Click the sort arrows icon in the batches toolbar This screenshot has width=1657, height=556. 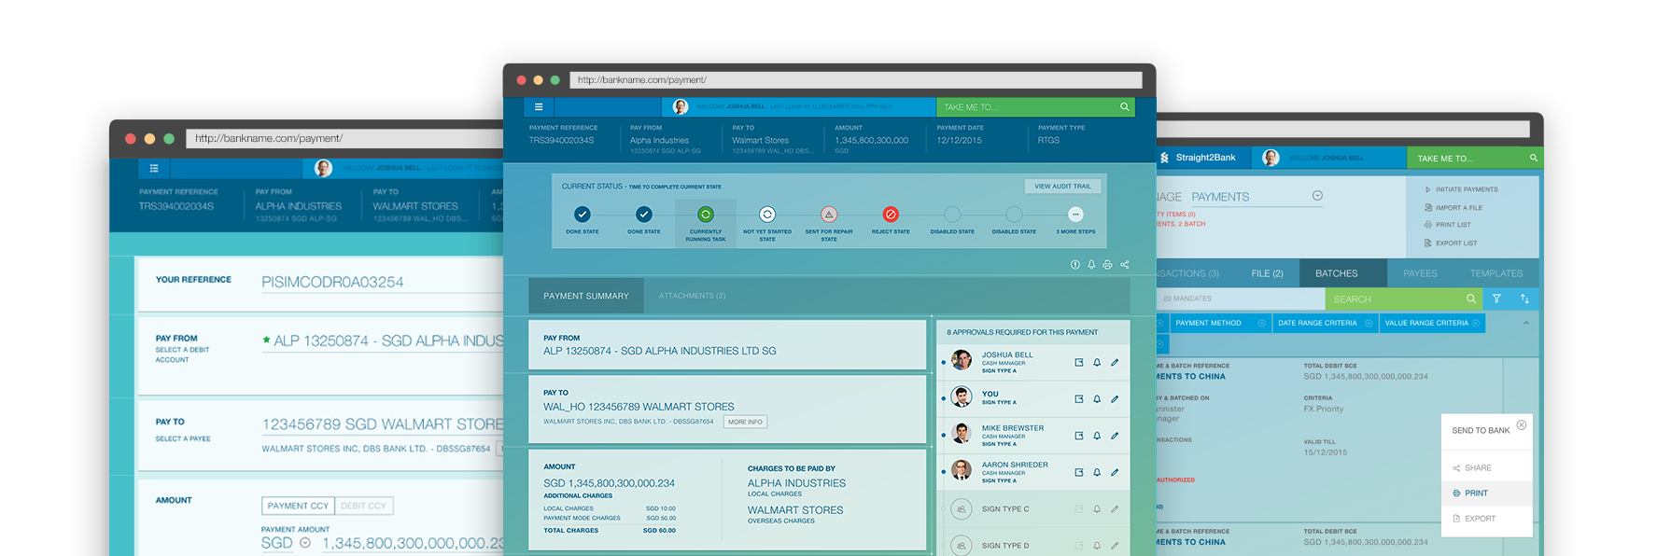click(x=1524, y=299)
